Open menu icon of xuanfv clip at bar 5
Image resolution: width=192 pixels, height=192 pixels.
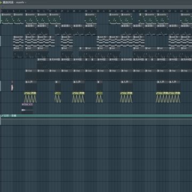14,14
